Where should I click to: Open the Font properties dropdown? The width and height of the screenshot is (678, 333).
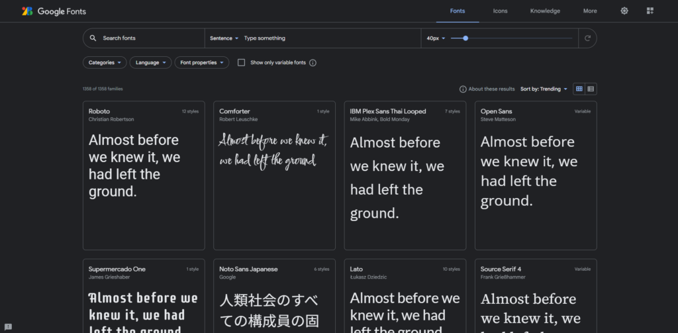coord(201,63)
